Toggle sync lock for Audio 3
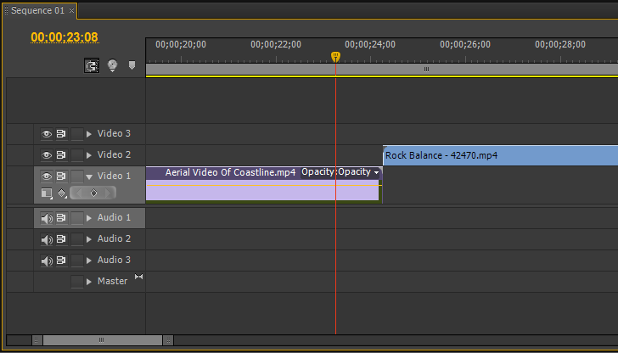This screenshot has width=618, height=353. pyautogui.click(x=61, y=261)
